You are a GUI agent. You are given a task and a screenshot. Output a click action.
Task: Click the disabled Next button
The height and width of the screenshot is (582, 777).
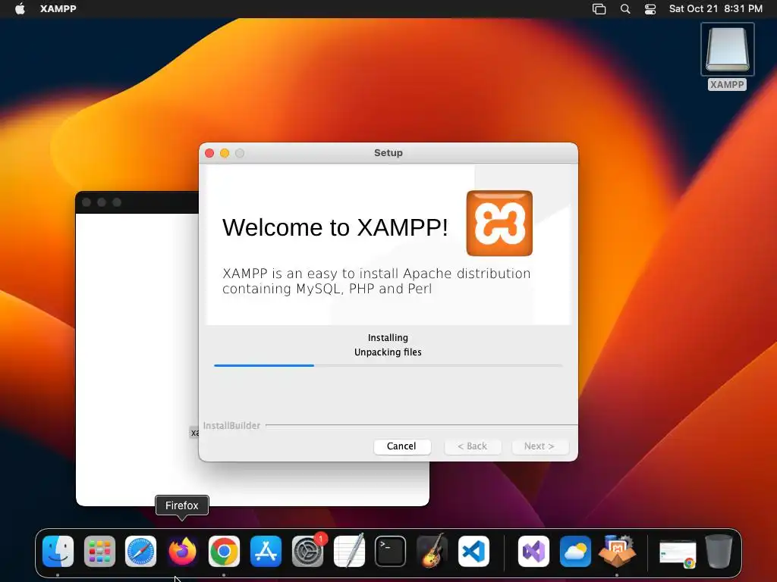pyautogui.click(x=539, y=446)
